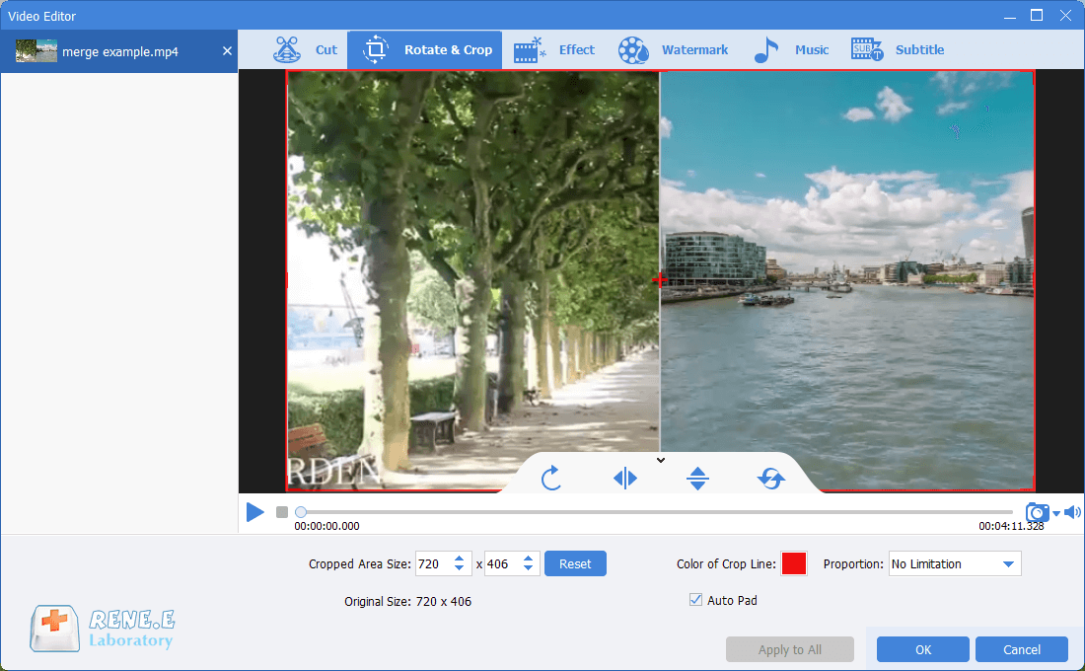
Task: Collapse the rotate toolbar with the chevron
Action: (x=660, y=460)
